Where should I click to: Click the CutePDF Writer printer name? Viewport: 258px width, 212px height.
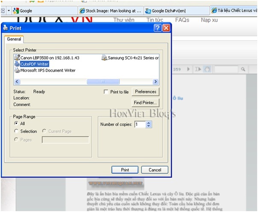(x=35, y=64)
